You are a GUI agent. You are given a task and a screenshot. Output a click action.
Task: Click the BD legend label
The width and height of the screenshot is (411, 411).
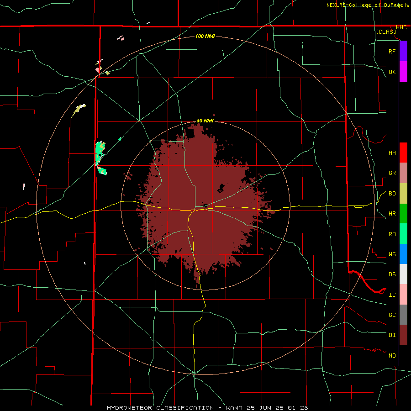pos(392,194)
